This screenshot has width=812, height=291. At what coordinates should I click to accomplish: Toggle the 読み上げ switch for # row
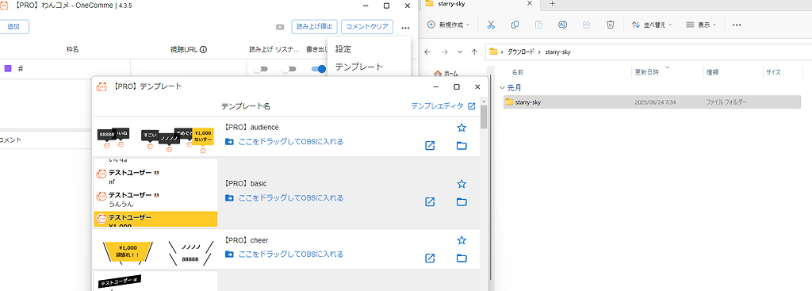tap(260, 69)
